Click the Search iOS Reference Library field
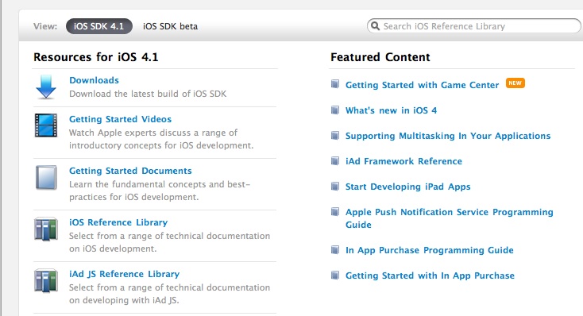The width and height of the screenshot is (583, 316). pos(473,26)
